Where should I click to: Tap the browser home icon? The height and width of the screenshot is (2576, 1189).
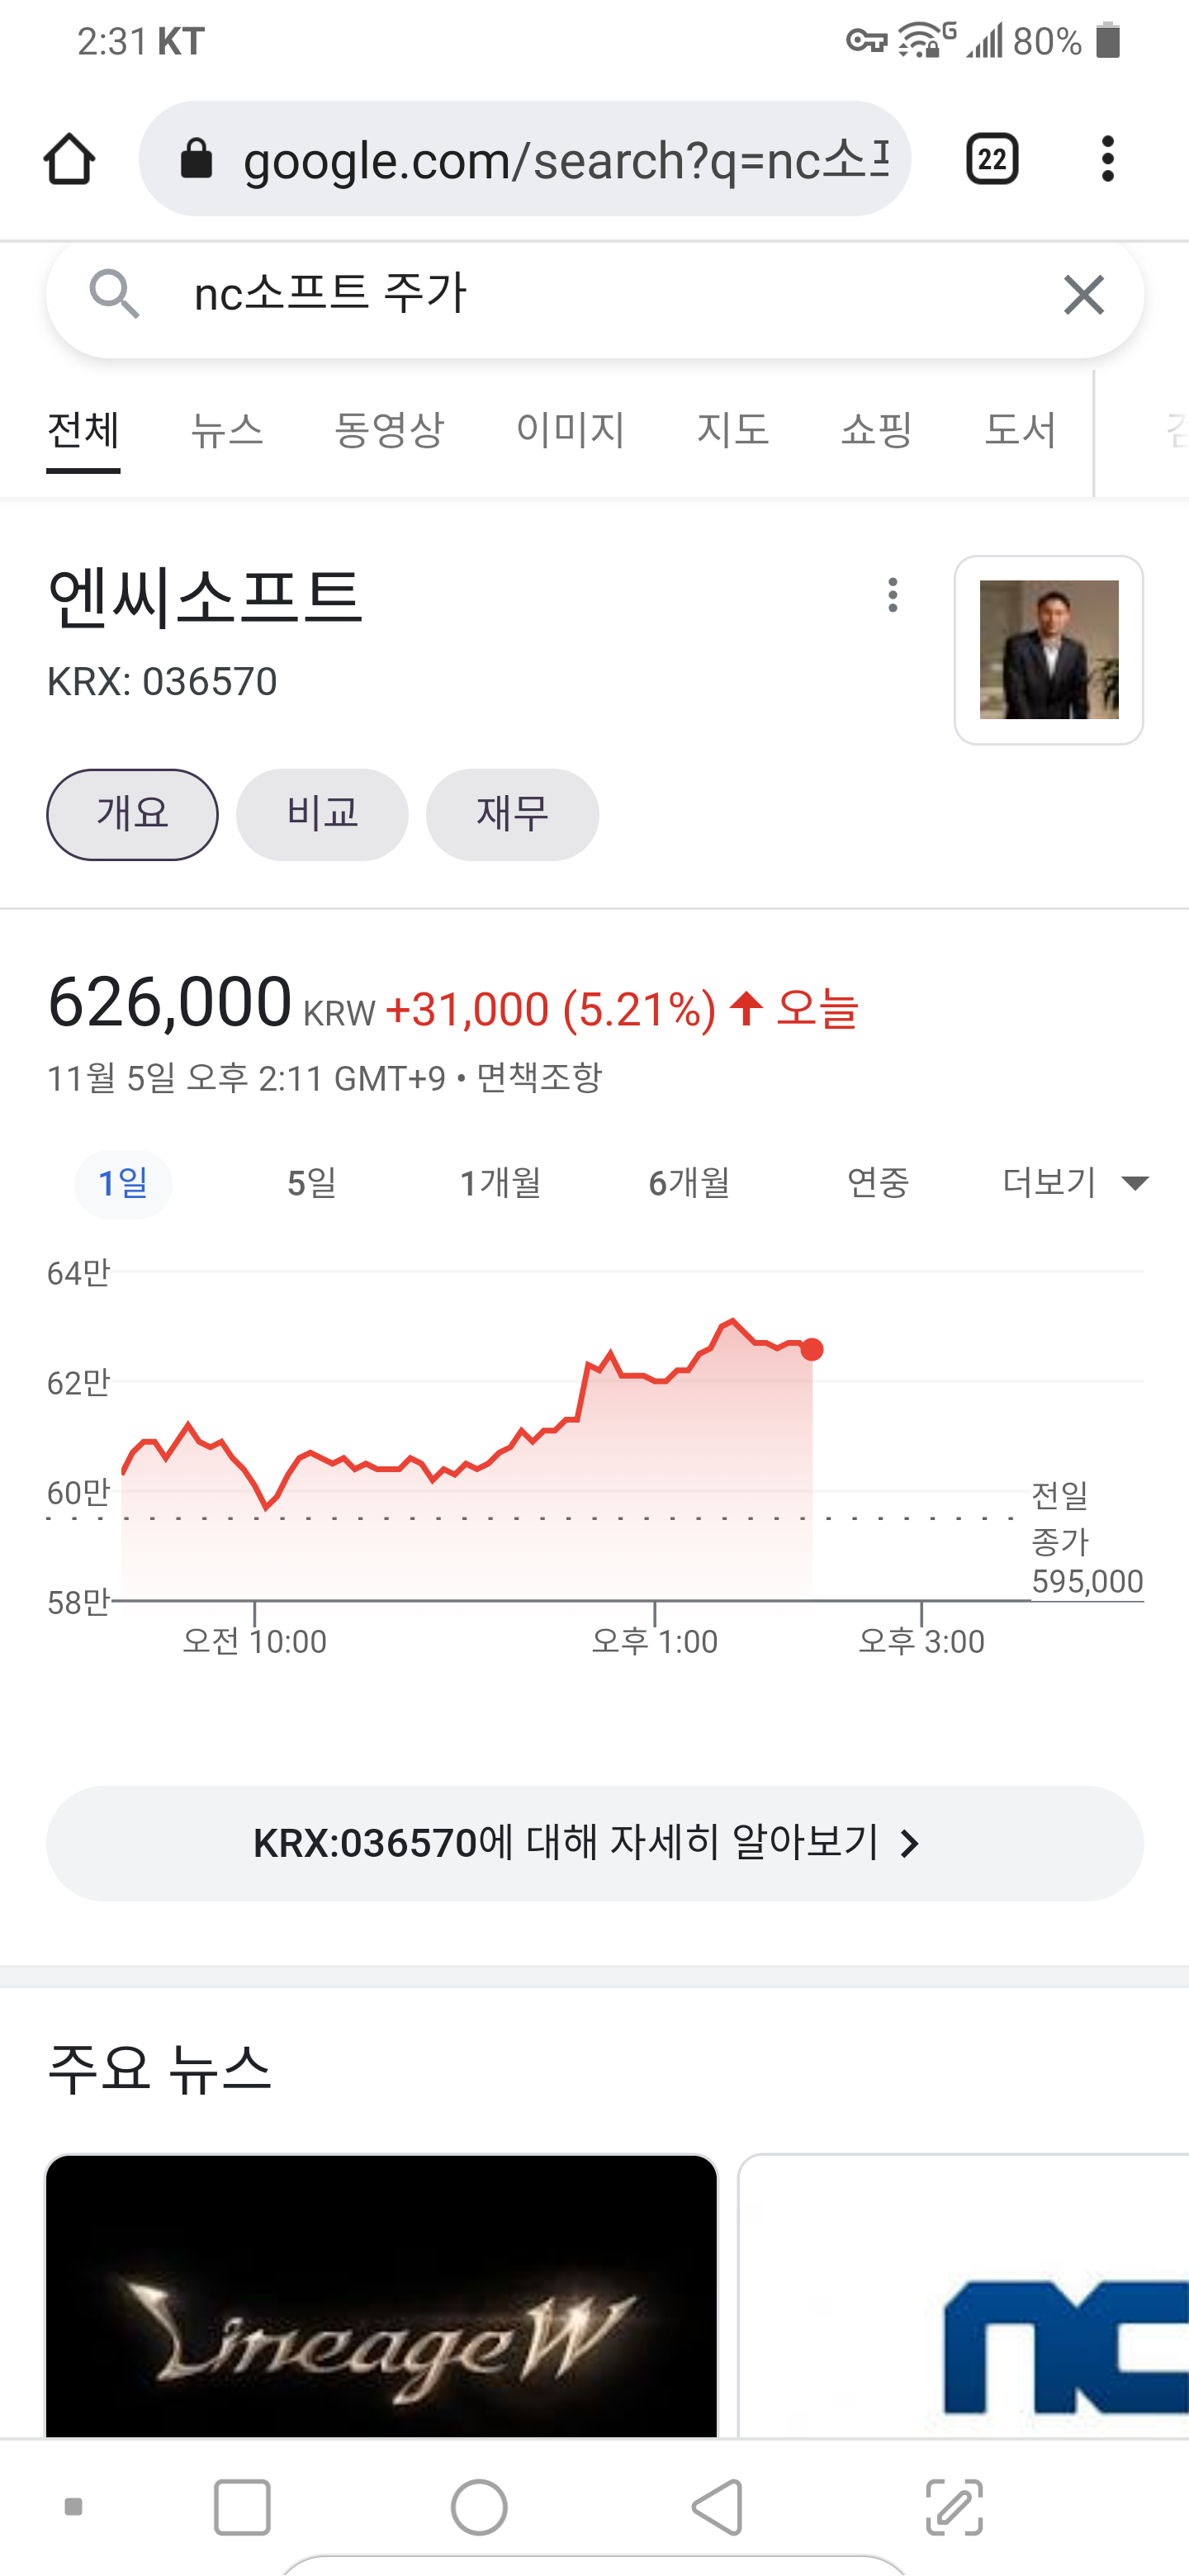click(69, 159)
